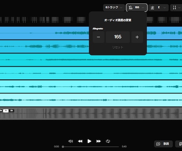182x151 pixels.
Task: Click the 0:00 elapsed time label
Action: pos(57,147)
